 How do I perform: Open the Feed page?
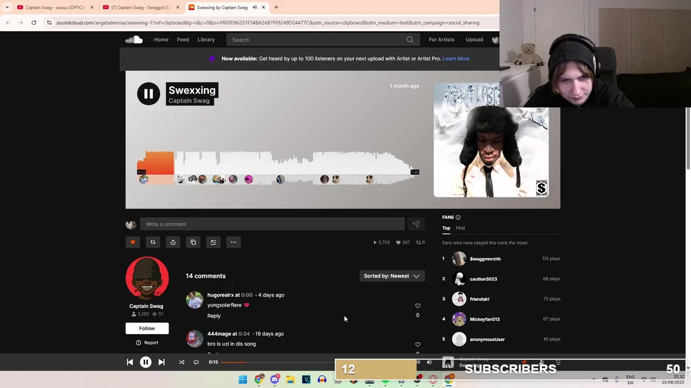click(183, 39)
